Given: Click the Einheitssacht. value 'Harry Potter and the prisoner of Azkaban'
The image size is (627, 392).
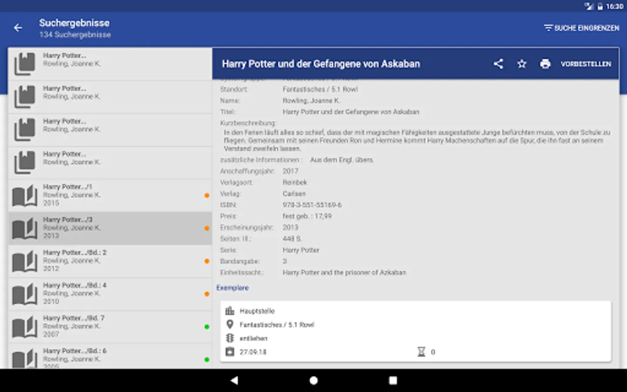Looking at the screenshot, I should pyautogui.click(x=344, y=273).
